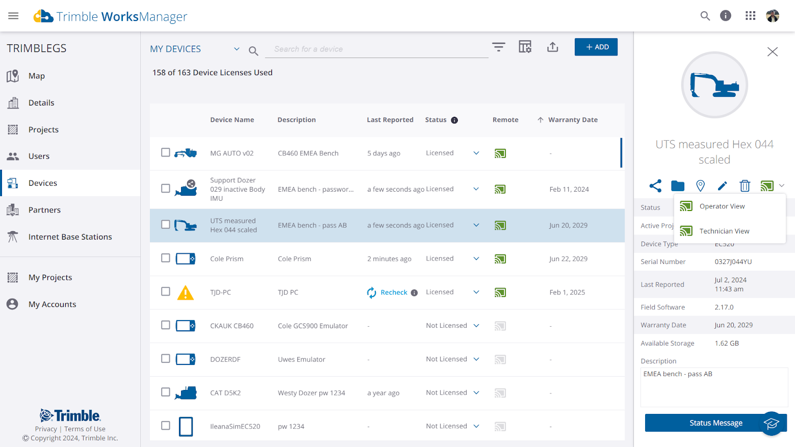Open Internet Base Stations in sidebar
The image size is (795, 447).
click(70, 237)
